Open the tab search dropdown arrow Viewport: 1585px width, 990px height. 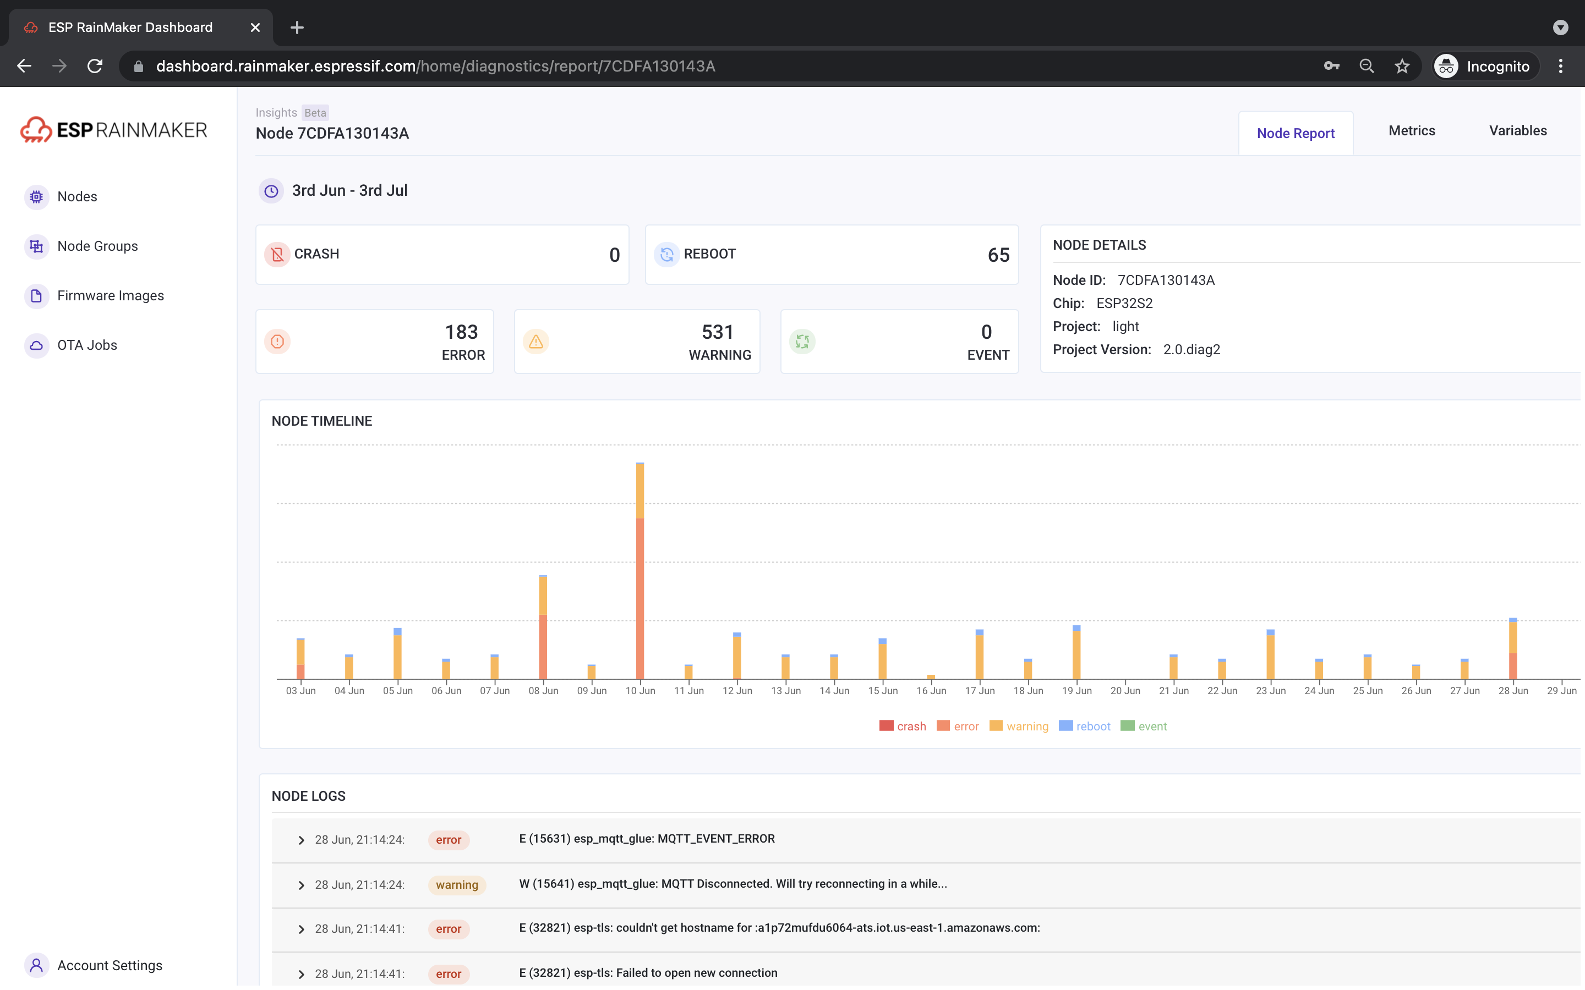(1561, 28)
